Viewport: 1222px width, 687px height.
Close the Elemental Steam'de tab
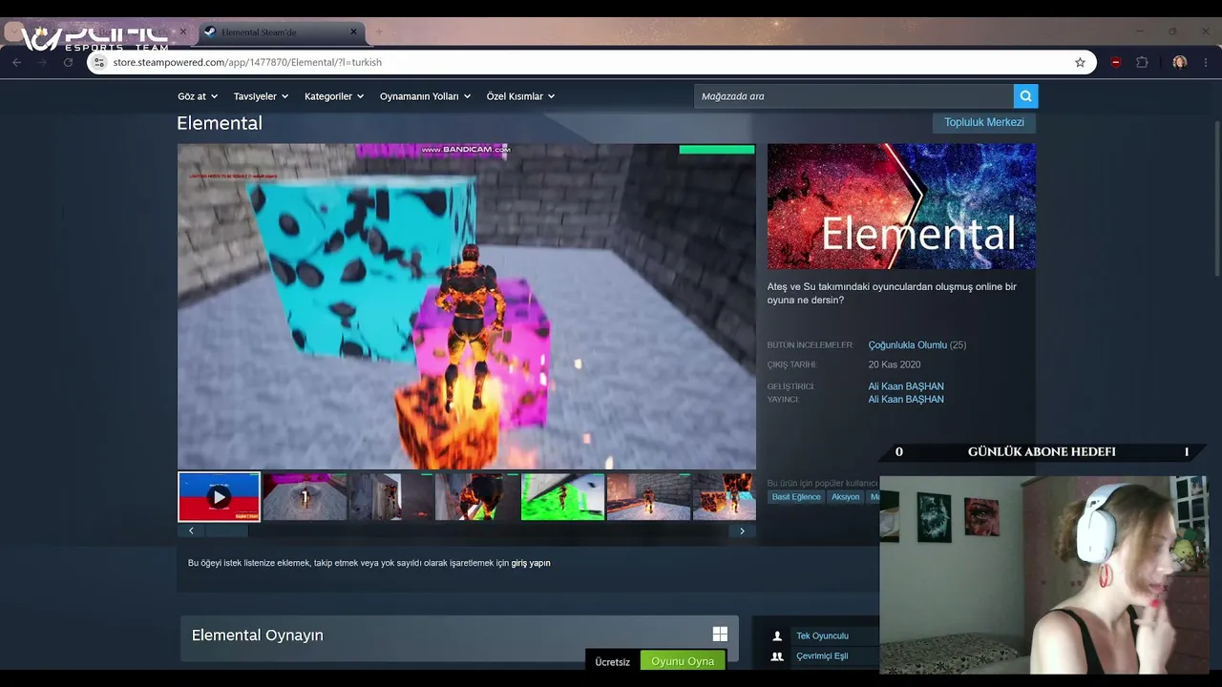[353, 31]
